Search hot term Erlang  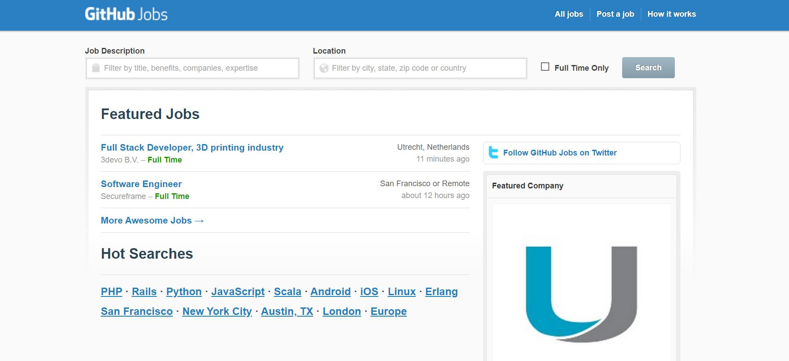[441, 292]
